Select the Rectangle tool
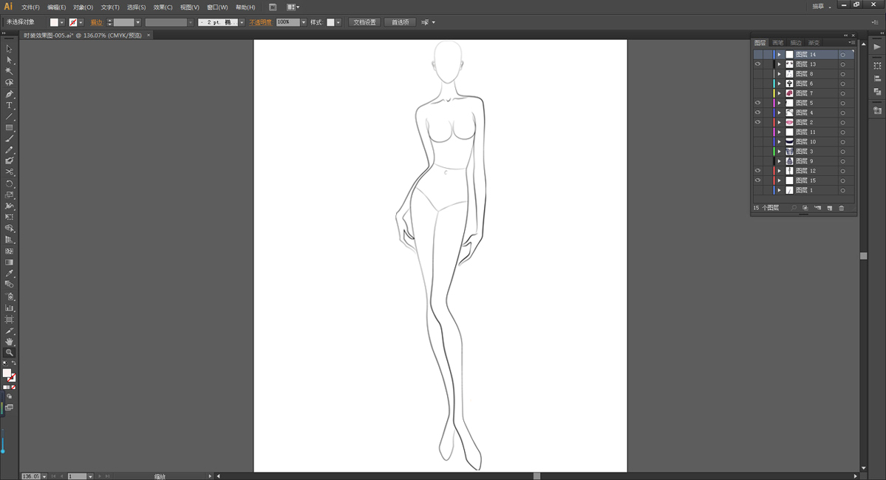Screen dimensions: 886x480 point(9,128)
